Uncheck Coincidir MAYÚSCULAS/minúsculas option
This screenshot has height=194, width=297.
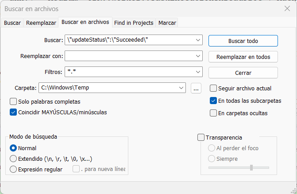tap(13, 112)
